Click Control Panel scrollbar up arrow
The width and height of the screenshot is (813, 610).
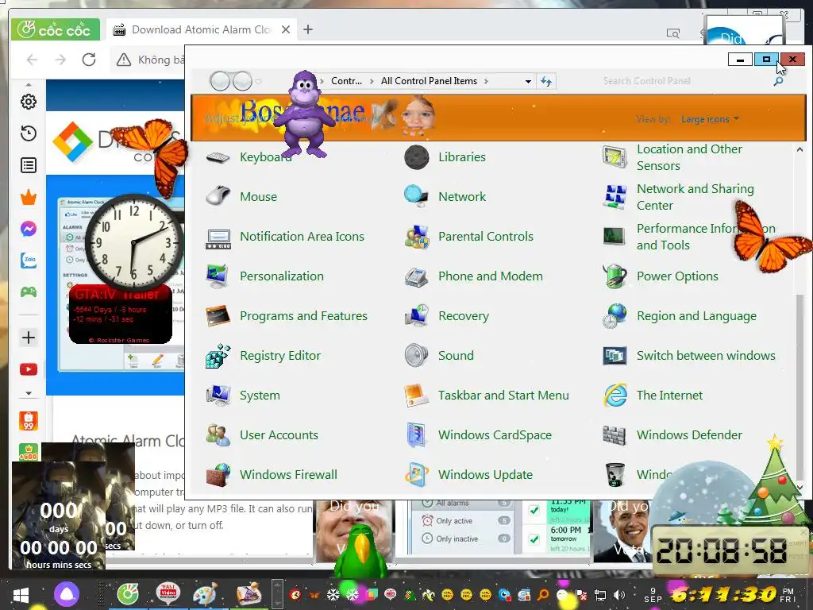point(800,149)
